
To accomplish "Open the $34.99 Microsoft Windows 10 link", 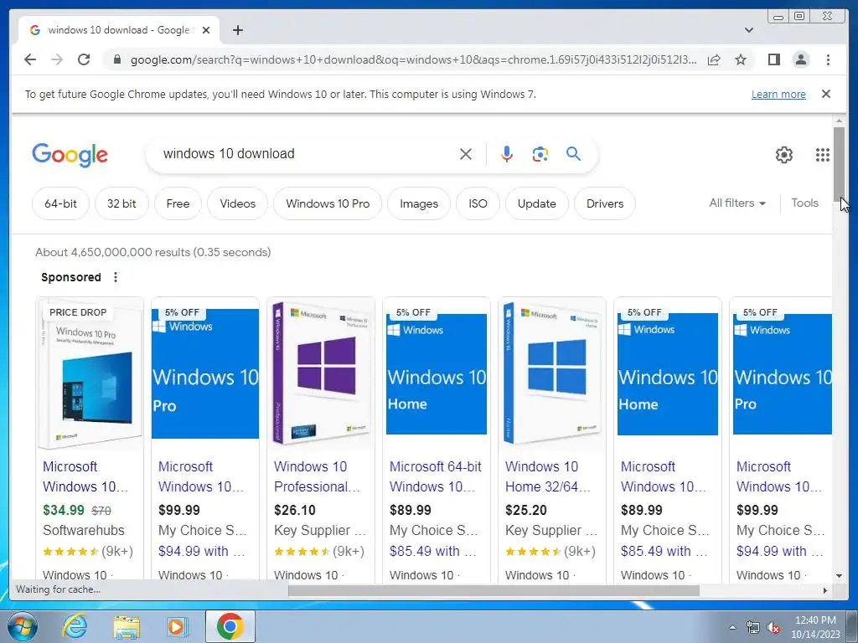I will pyautogui.click(x=85, y=476).
